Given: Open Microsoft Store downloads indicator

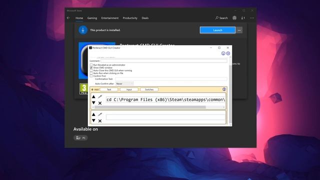Looking at the screenshot, I should (x=243, y=18).
